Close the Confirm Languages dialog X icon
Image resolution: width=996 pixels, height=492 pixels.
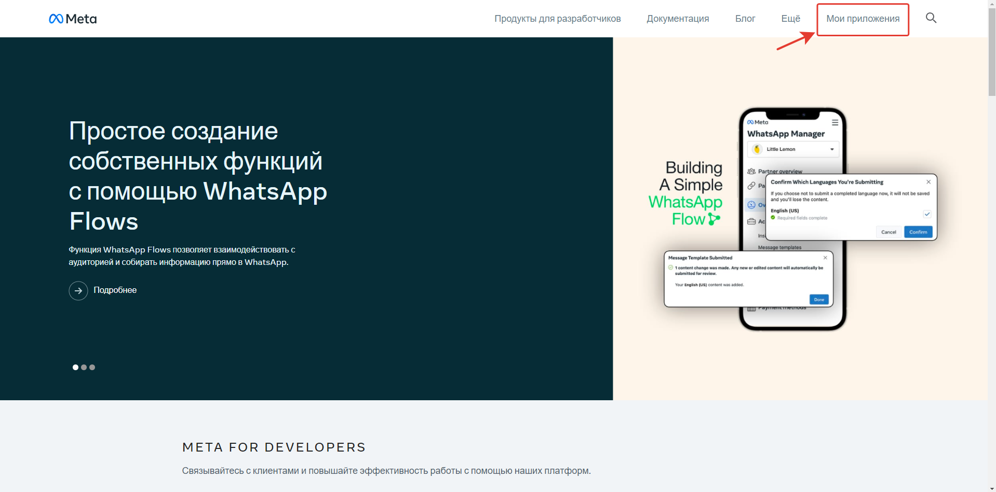[x=928, y=182]
